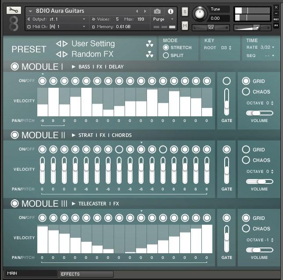Mute the instrument with the M button
The image size is (283, 280).
pyautogui.click(x=185, y=26)
